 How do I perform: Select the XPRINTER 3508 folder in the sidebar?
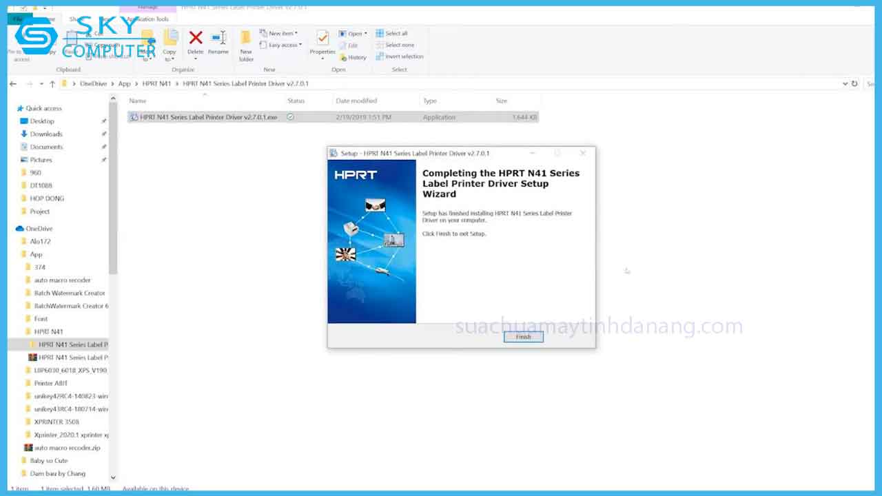(57, 422)
